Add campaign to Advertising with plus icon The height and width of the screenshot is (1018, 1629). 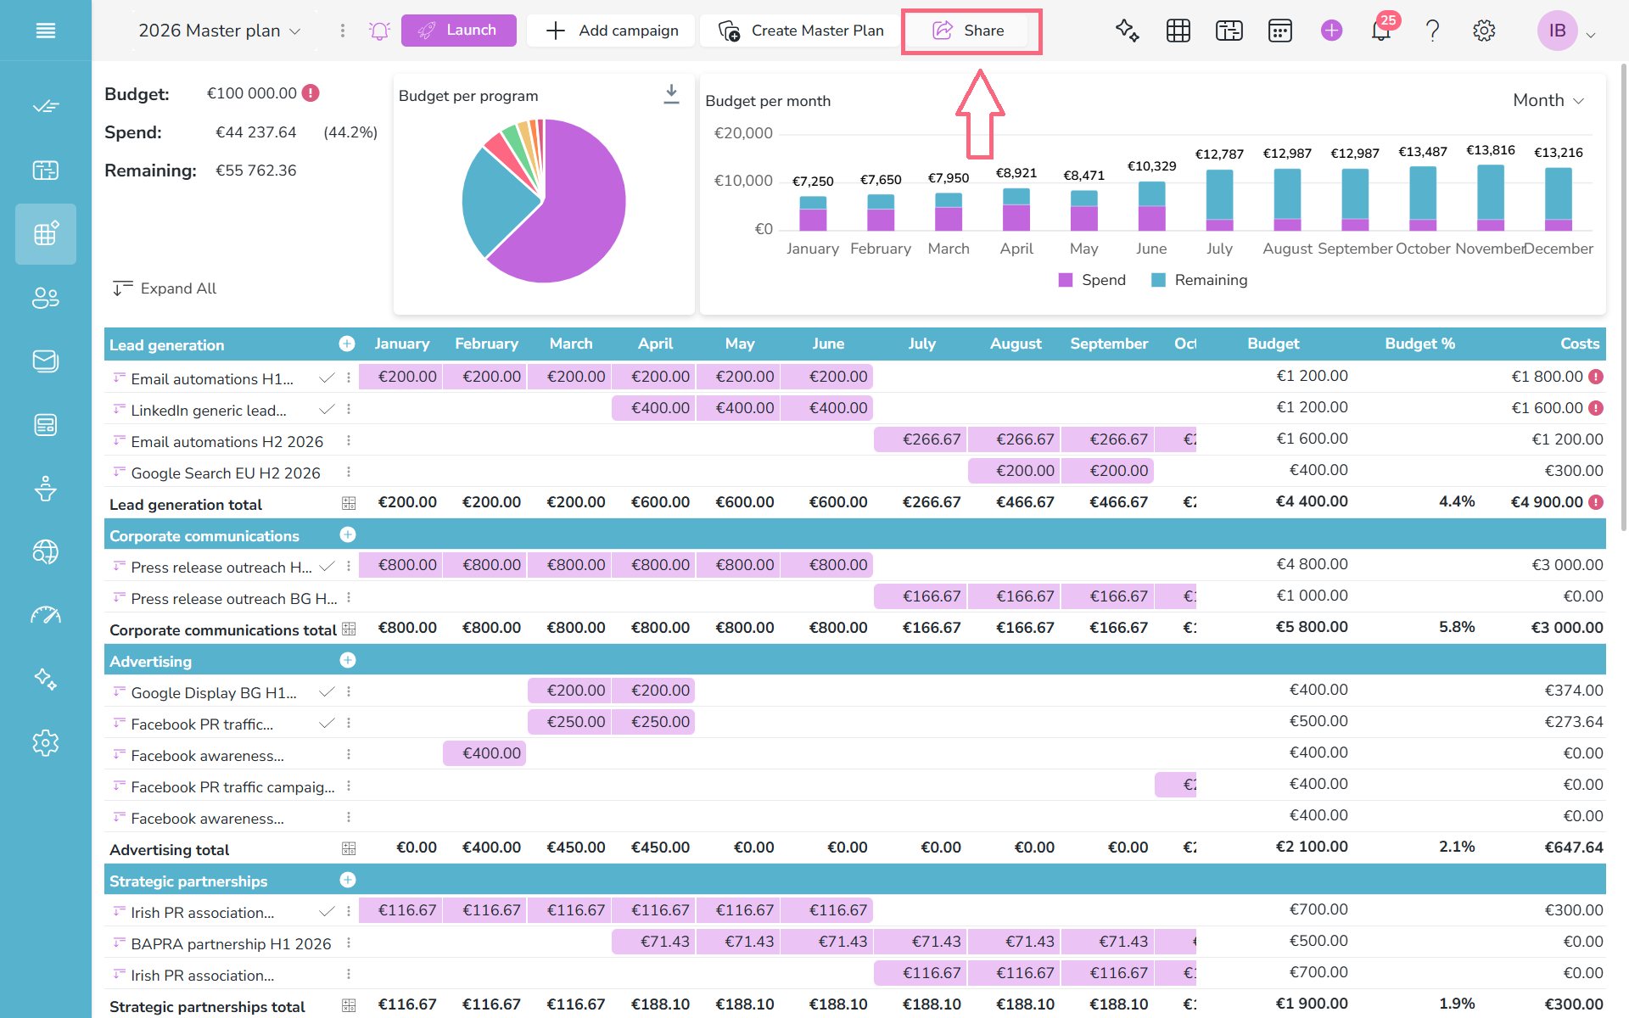347,660
